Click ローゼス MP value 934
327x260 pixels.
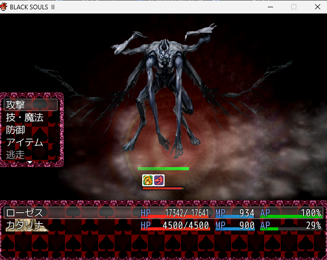click(x=247, y=213)
